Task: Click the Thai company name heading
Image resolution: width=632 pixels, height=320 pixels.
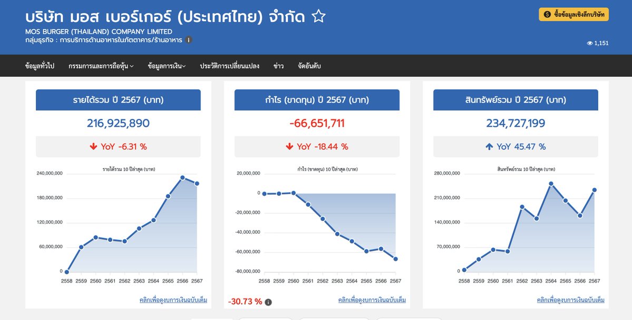Action: (166, 17)
